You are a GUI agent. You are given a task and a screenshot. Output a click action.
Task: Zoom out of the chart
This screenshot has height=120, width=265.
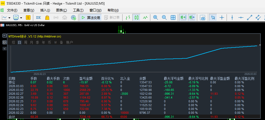164,17
